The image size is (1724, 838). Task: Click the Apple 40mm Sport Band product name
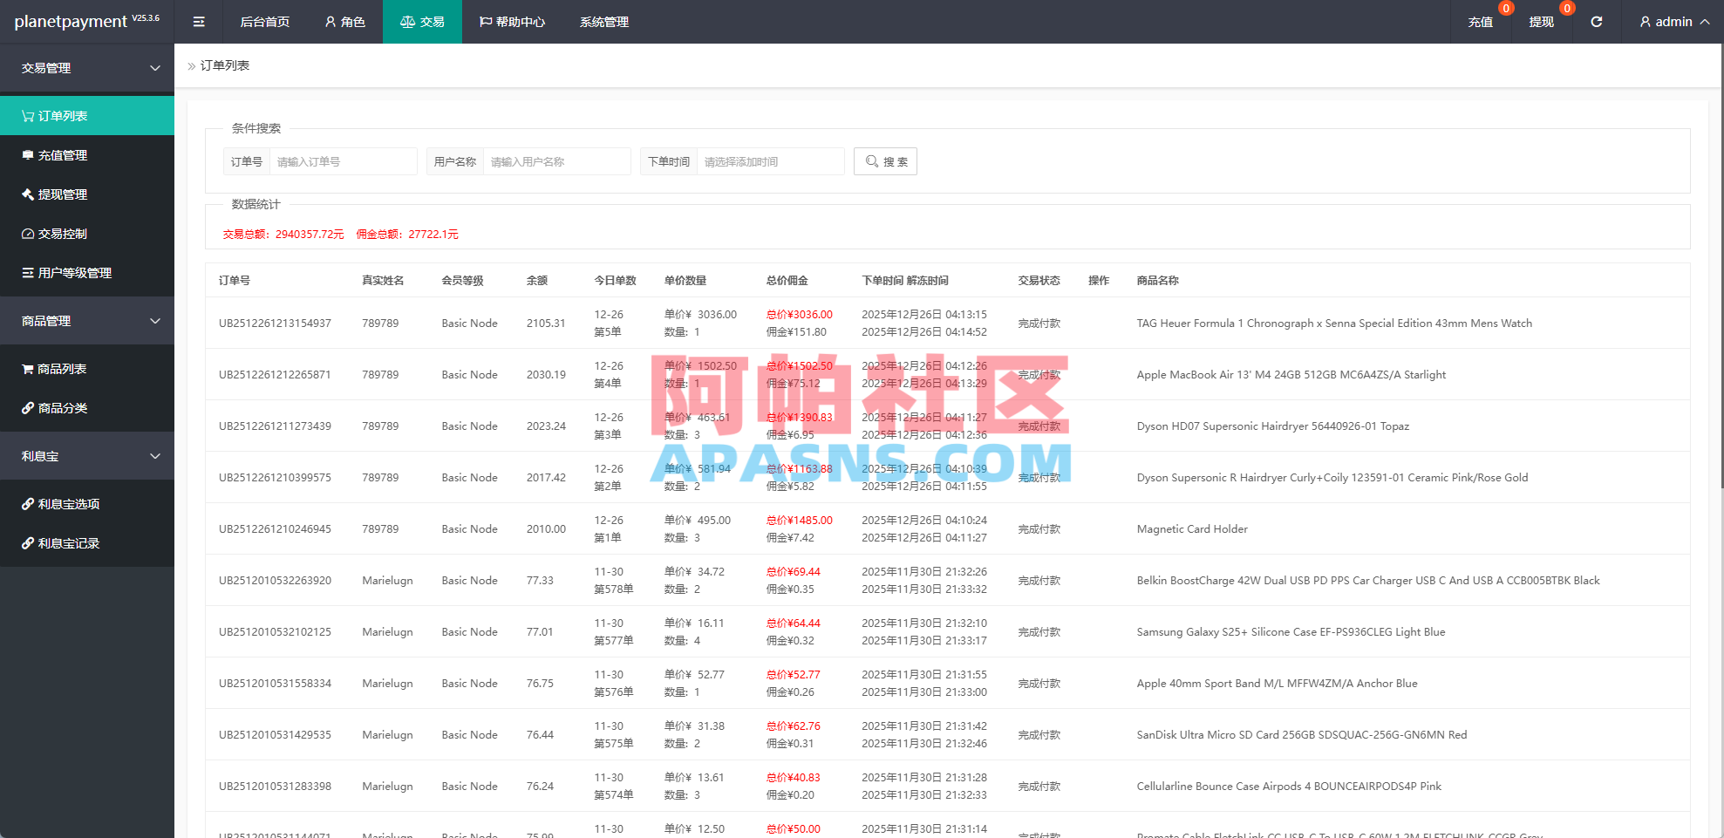1277,684
